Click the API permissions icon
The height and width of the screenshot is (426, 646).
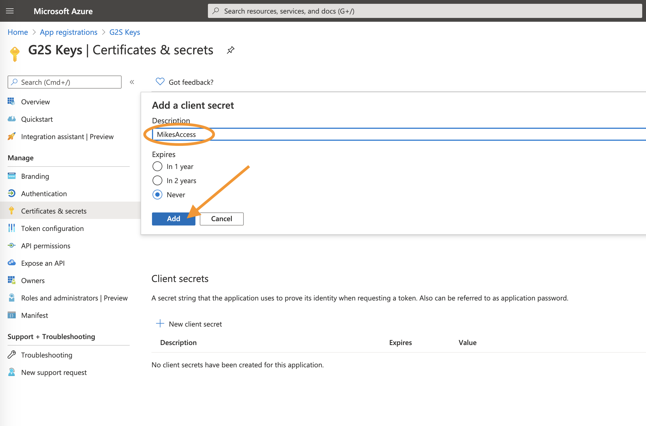point(11,245)
